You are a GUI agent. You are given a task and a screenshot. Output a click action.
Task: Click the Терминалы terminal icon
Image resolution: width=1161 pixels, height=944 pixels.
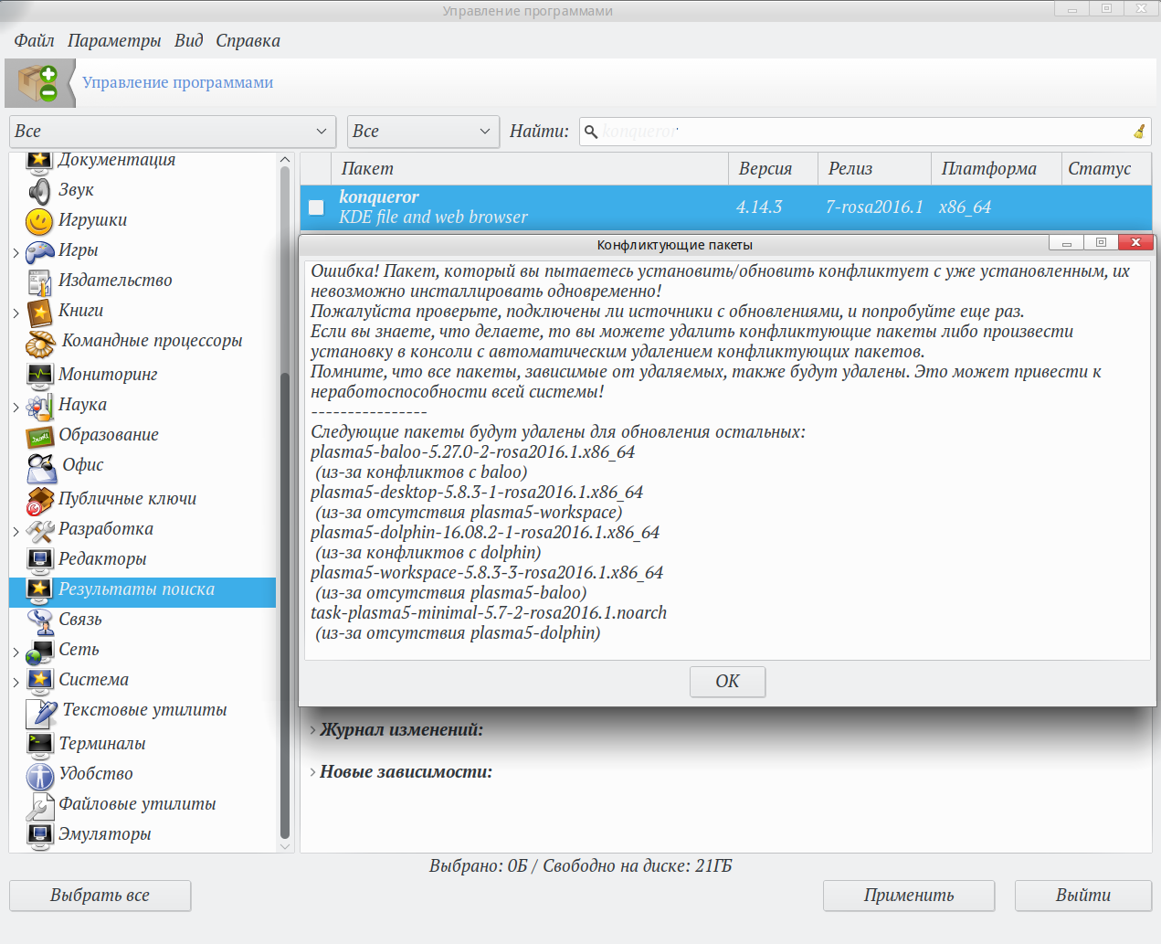coord(39,744)
